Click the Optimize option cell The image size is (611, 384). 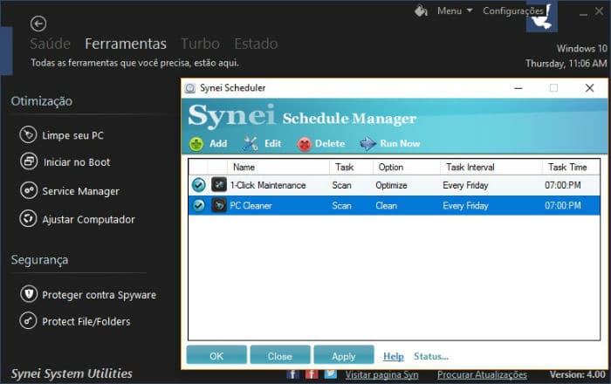coord(391,185)
